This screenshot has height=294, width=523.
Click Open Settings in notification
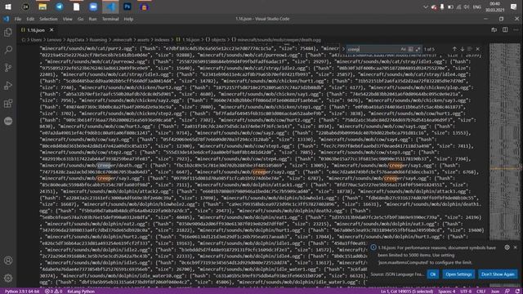pyautogui.click(x=458, y=274)
